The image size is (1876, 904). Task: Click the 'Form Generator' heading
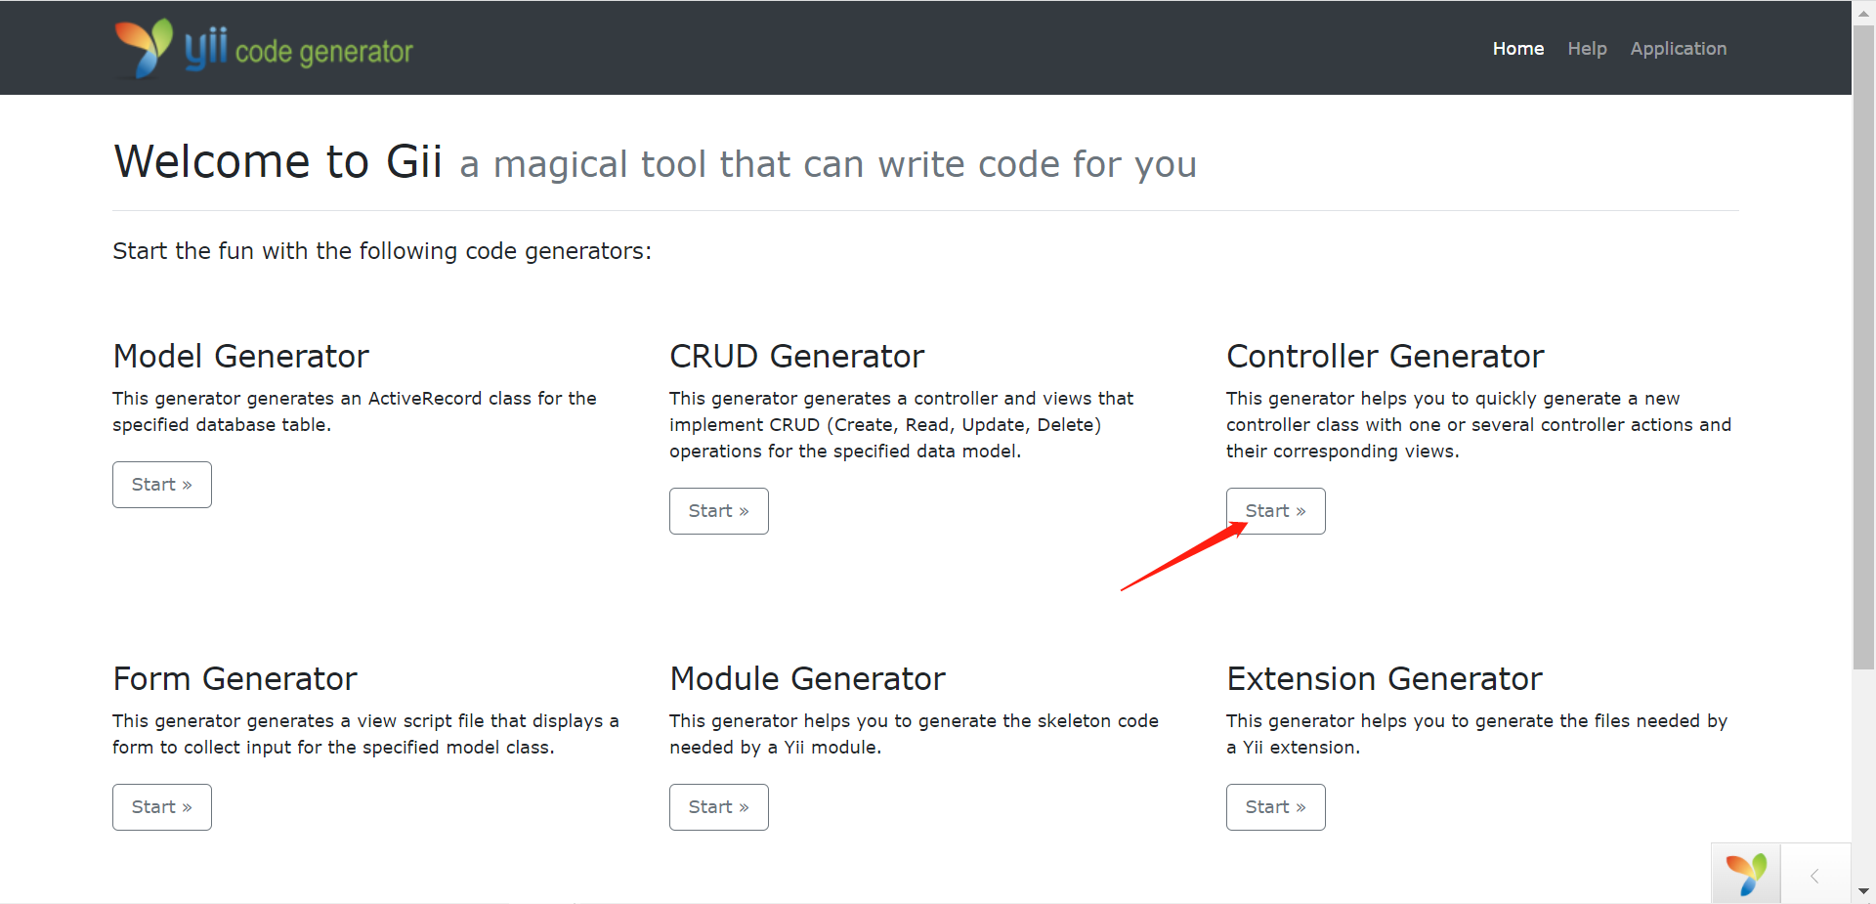(235, 679)
